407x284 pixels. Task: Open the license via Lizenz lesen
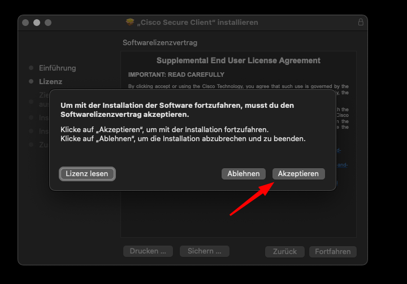pyautogui.click(x=87, y=174)
